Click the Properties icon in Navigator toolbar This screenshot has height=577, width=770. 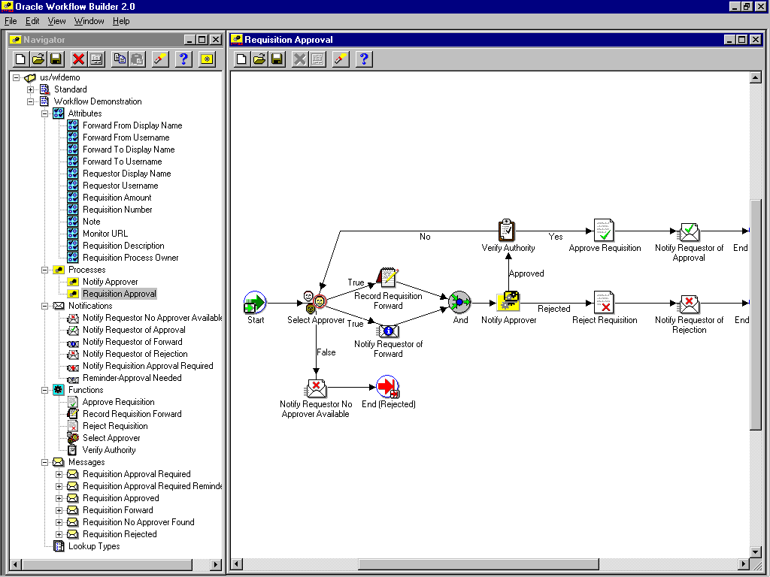96,59
